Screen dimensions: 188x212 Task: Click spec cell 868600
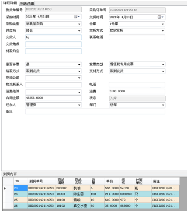tap(127, 206)
